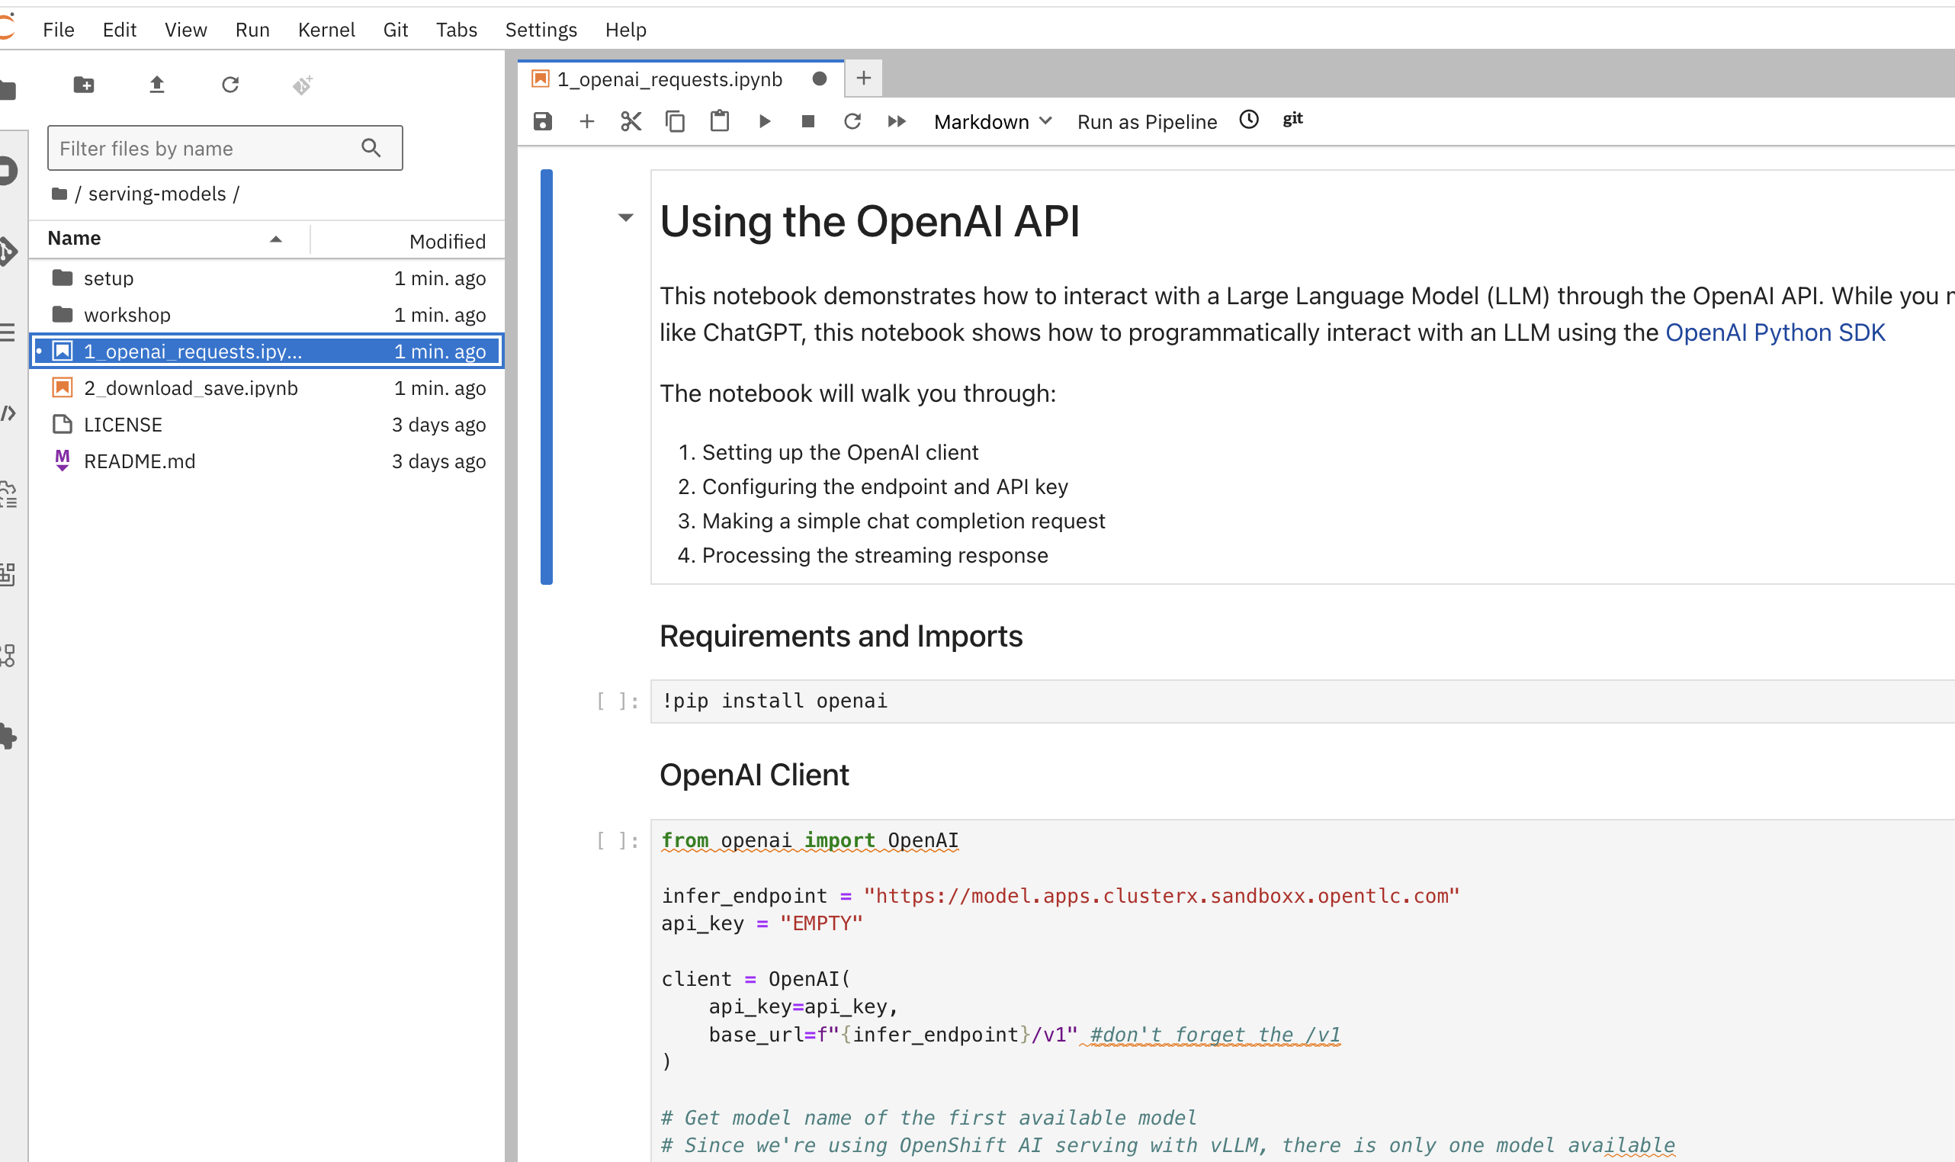Click the api_key = "EMPTY" line

coord(762,923)
